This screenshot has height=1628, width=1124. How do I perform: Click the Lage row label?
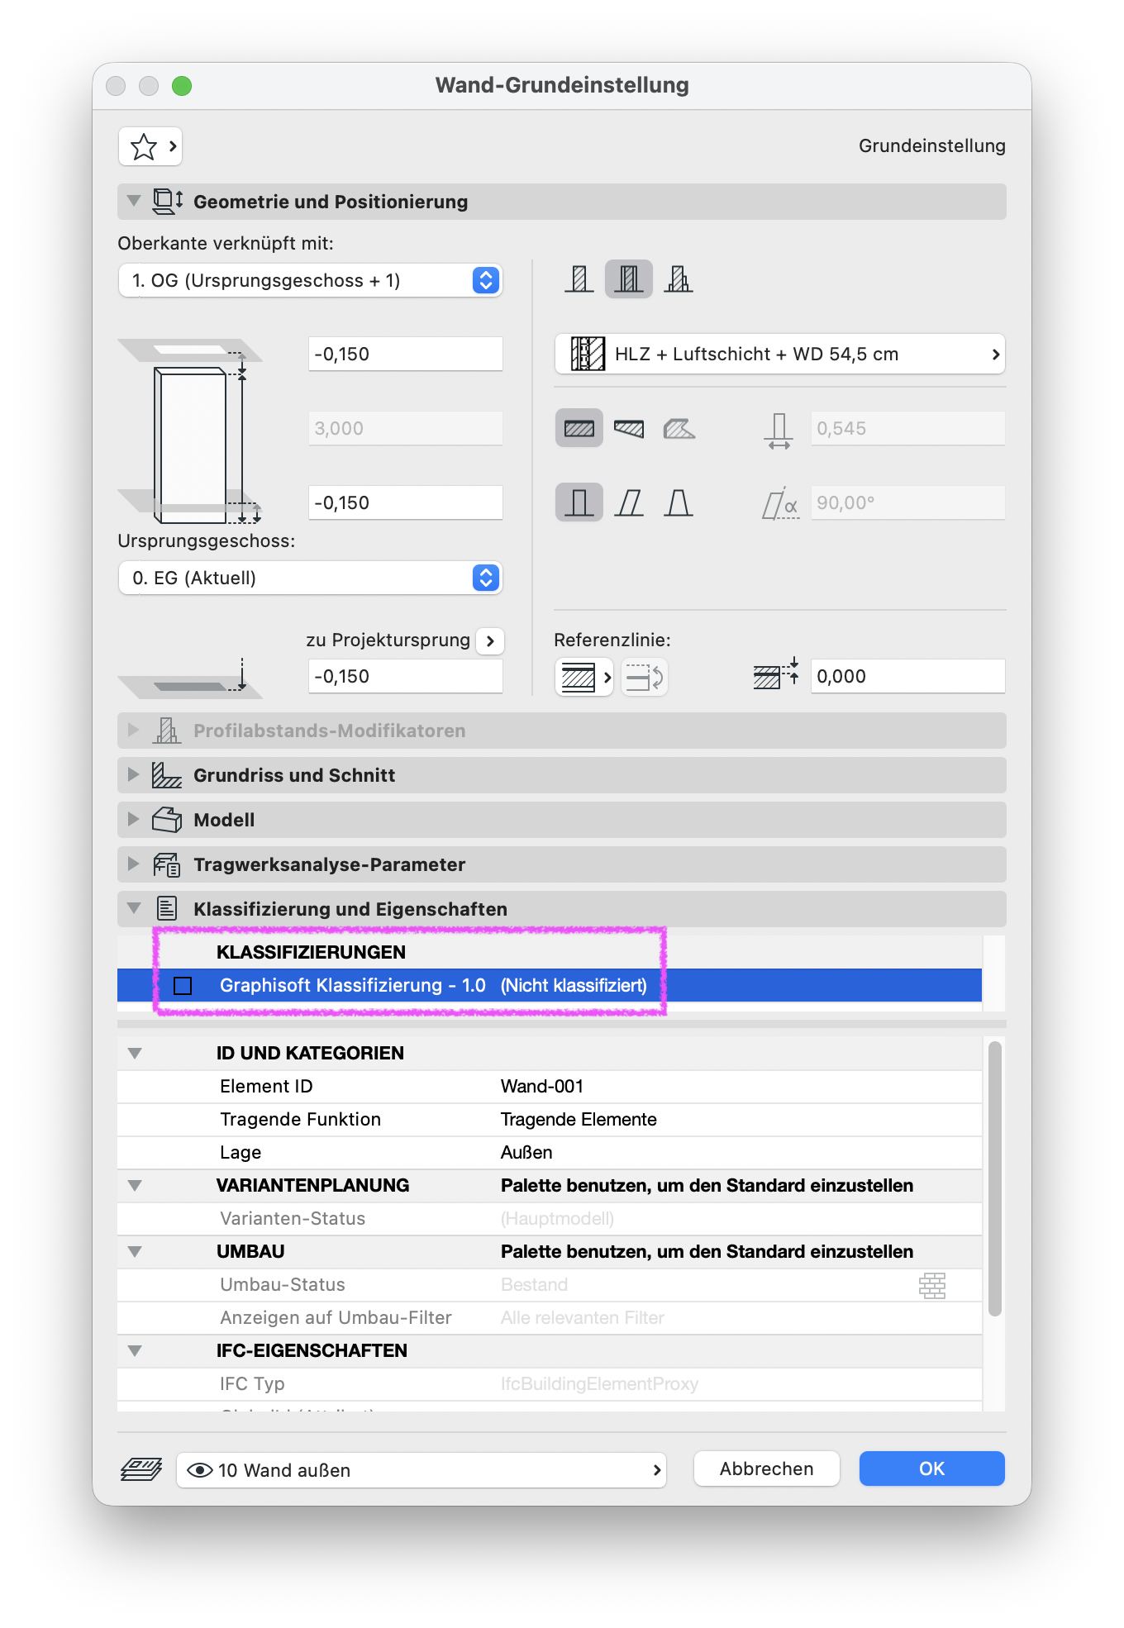tap(241, 1153)
